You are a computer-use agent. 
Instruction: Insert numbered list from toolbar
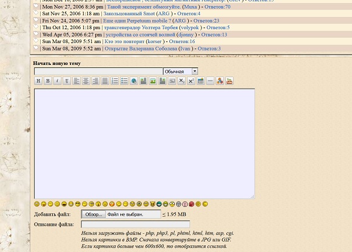tap(115, 81)
